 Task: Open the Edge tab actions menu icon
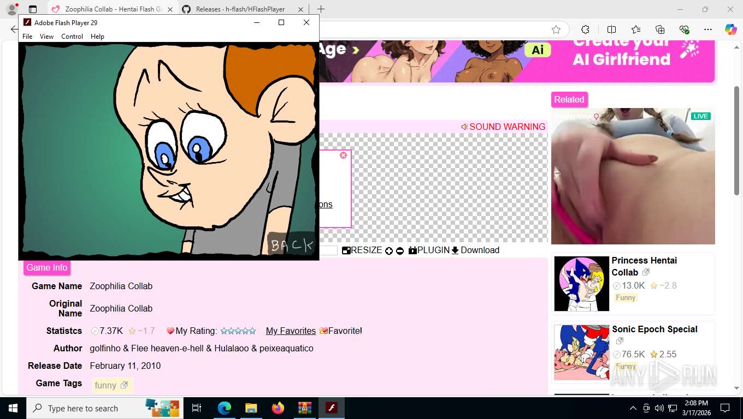pos(33,9)
